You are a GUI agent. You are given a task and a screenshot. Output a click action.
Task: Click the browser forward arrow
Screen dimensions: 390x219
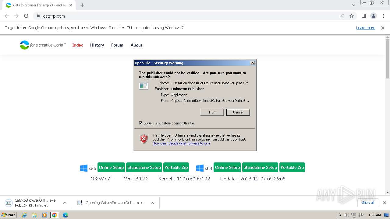[16, 16]
